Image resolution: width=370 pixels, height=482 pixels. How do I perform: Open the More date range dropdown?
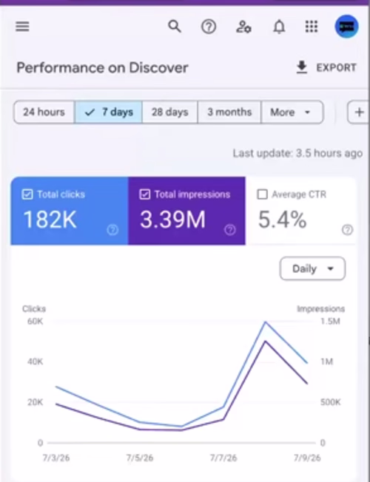292,112
